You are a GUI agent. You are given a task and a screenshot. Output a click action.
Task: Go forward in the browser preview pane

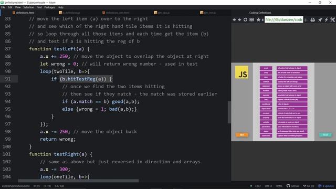click(x=239, y=20)
